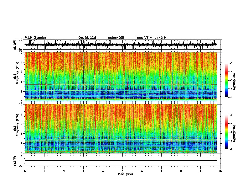Click the time axis tick label "8"

[x=181, y=171]
